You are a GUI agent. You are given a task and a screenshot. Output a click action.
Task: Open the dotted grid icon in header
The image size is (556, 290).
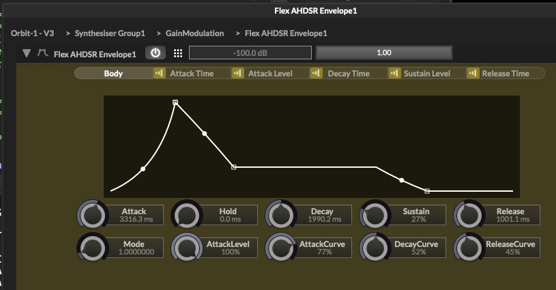pos(177,53)
